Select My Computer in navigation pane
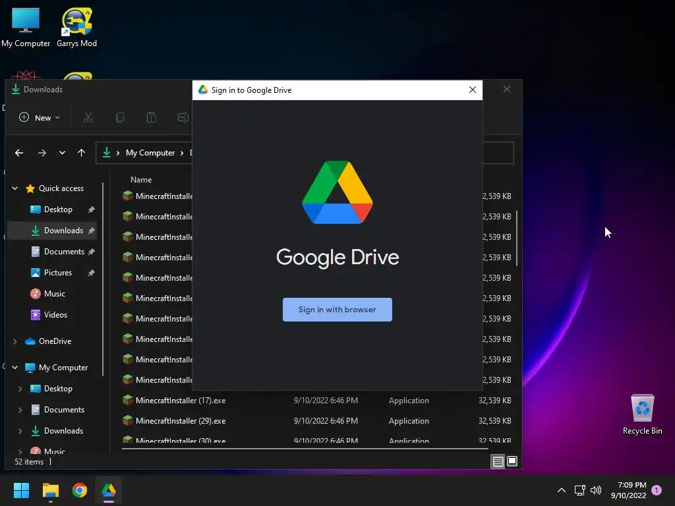 (63, 368)
